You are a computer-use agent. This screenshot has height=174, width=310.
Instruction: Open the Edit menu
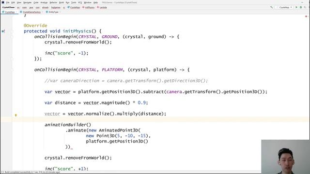[x=13, y=2]
